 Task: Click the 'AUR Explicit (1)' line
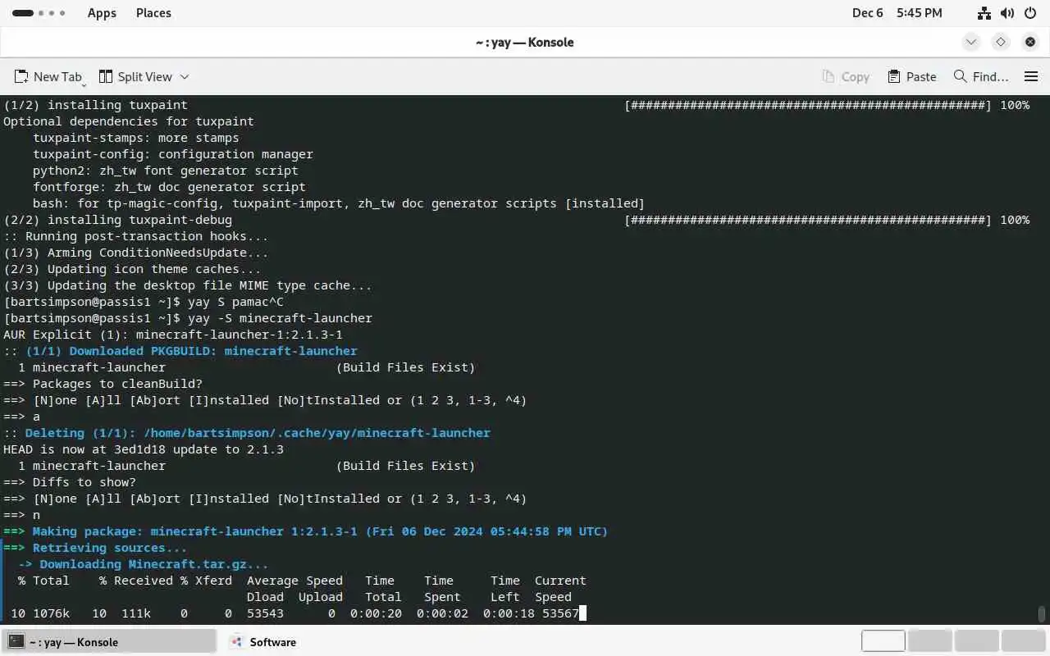173,335
